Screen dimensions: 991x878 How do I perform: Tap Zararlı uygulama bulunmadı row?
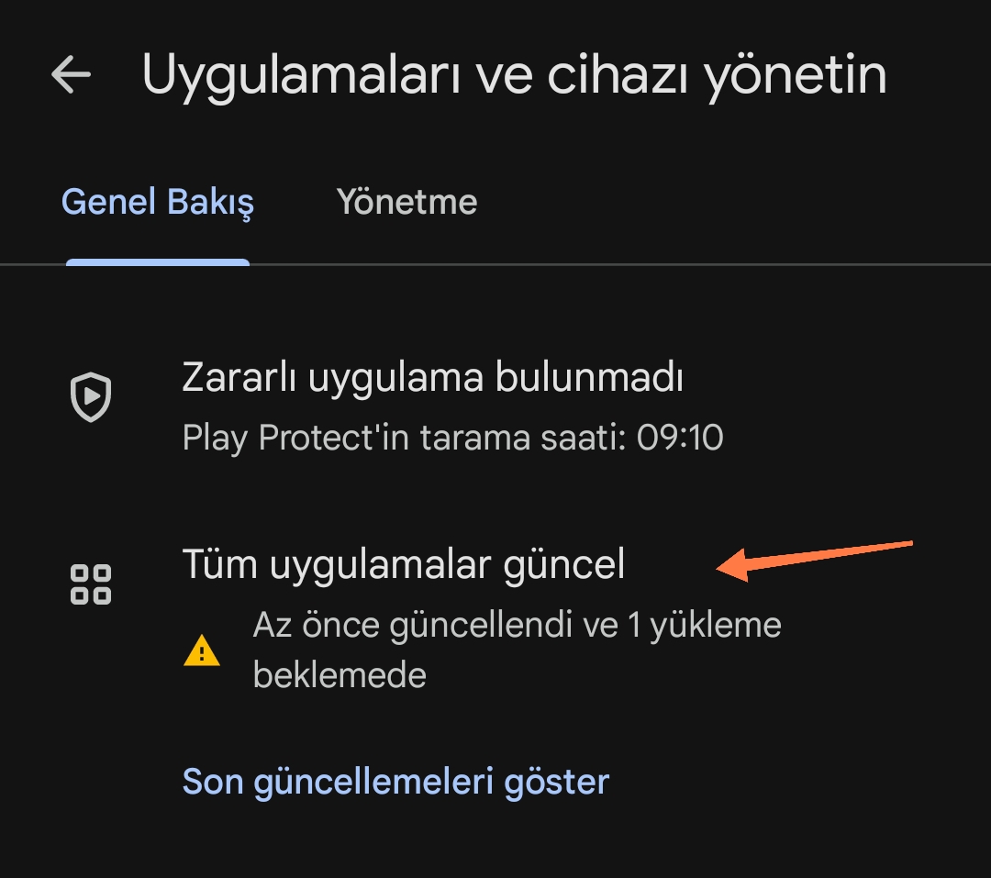pos(432,377)
